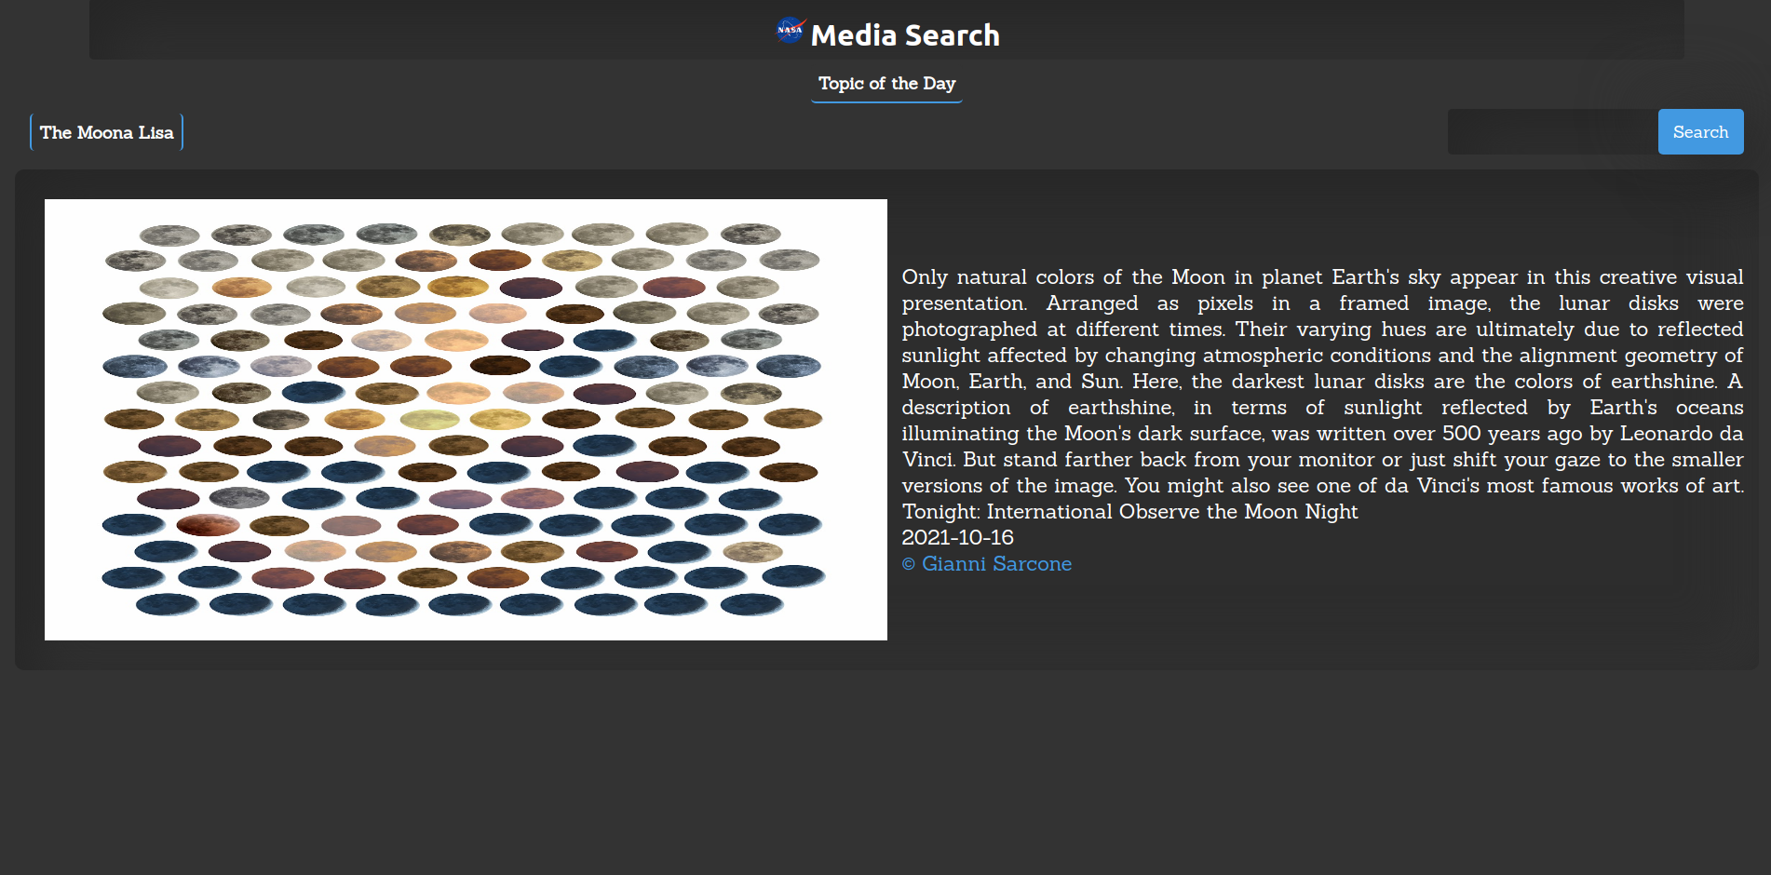
Task: Click The Moona Lisa title button
Action: (106, 132)
